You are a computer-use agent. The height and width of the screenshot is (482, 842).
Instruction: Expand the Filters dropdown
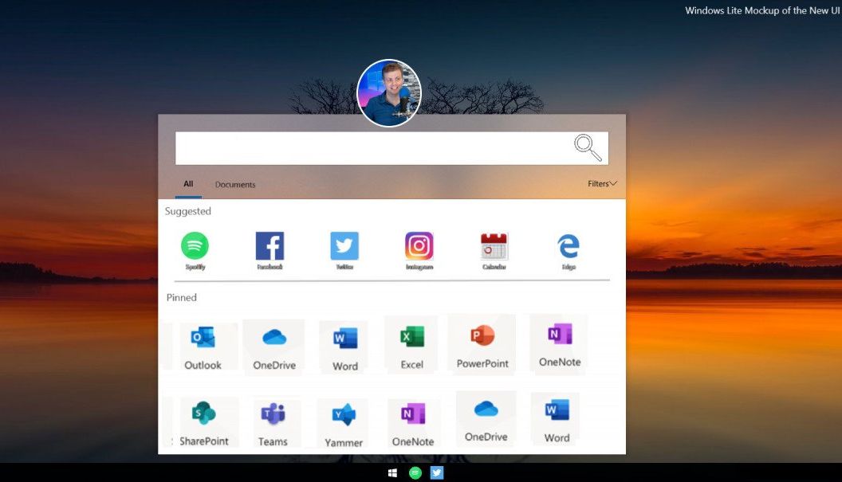[x=602, y=183]
